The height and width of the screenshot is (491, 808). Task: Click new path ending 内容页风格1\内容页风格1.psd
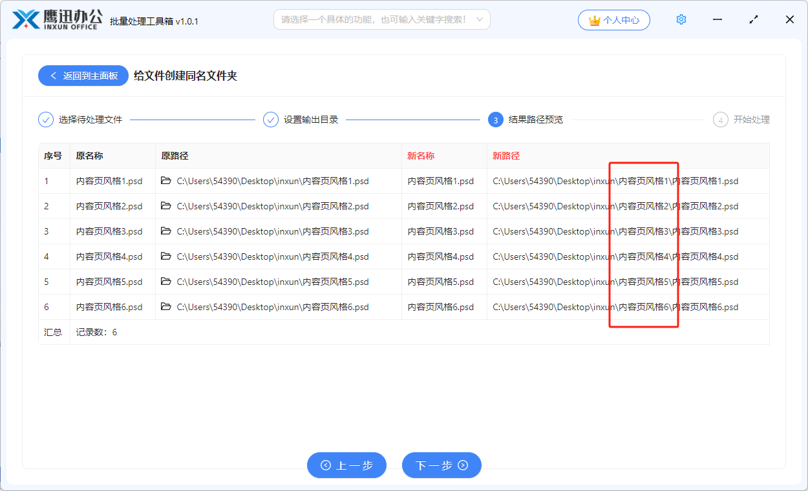[615, 181]
